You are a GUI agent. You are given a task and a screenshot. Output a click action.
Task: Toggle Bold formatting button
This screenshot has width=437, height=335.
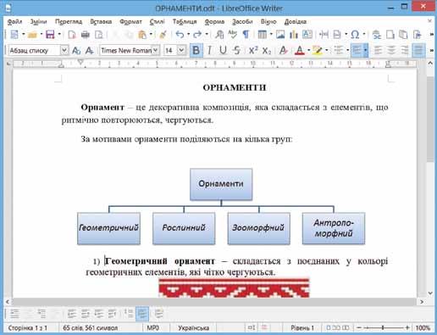tap(196, 50)
